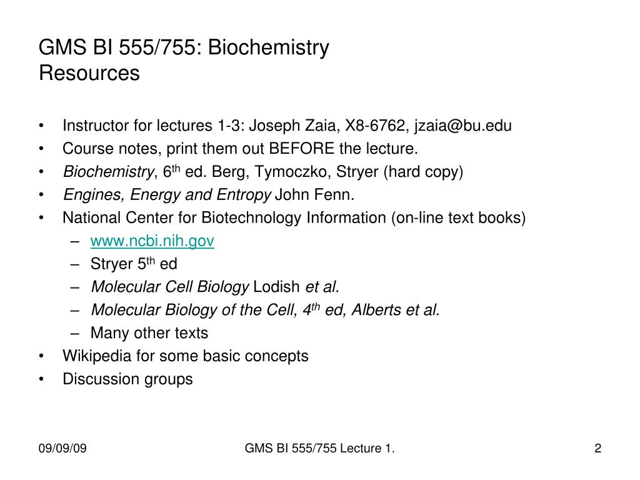Open the www.ncbi.nih.gov hyperlink
Image resolution: width=640 pixels, height=480 pixels.
click(152, 241)
